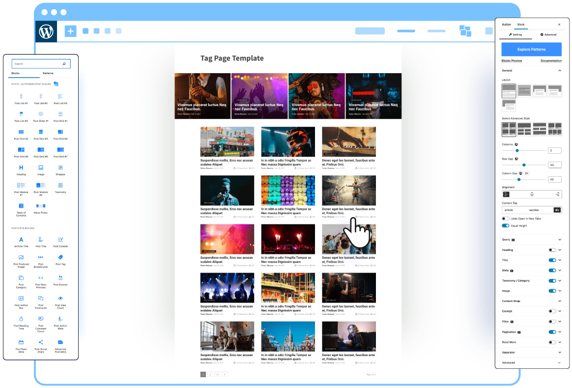Viewport: 572px width, 388px height.
Task: Insert the Post List #3 block
Action: 60,98
